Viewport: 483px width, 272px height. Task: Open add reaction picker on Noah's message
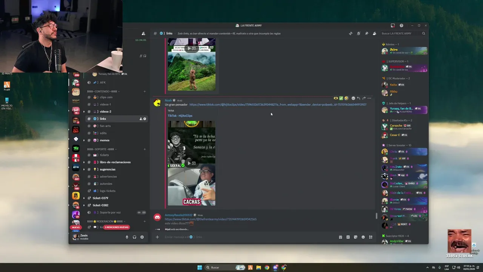(353, 98)
